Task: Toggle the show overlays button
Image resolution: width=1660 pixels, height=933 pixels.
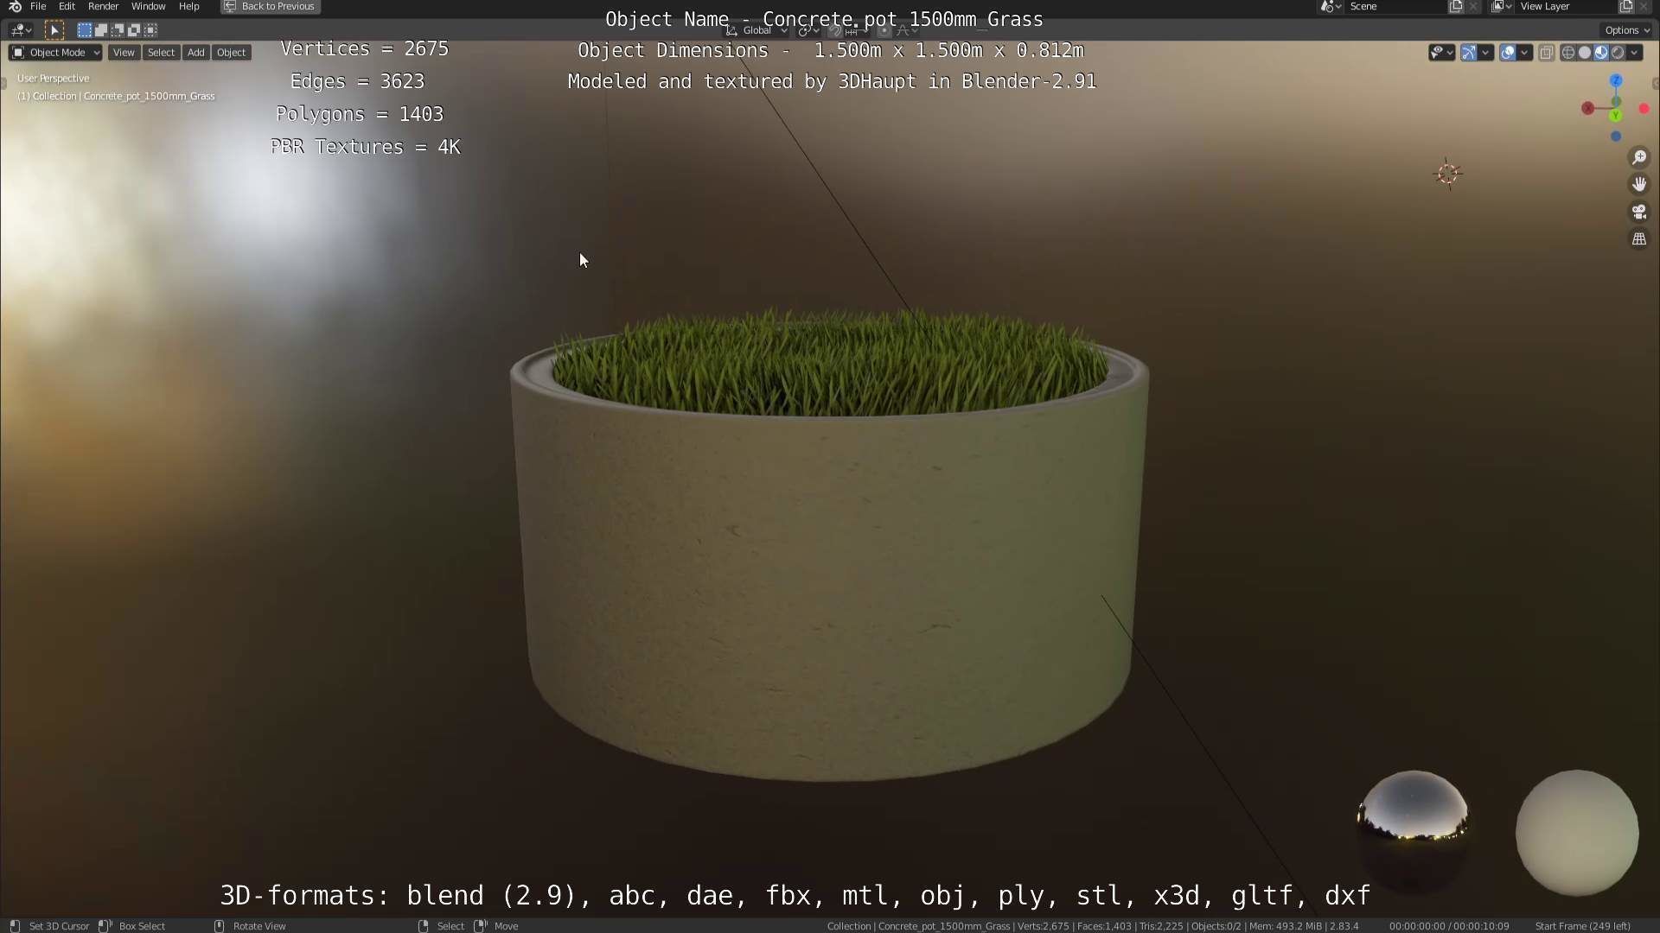Action: [x=1508, y=53]
